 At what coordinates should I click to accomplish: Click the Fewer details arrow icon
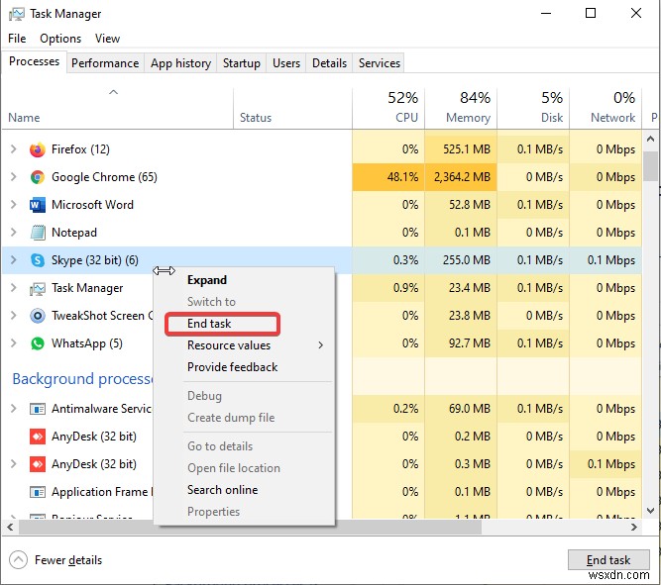[x=18, y=560]
